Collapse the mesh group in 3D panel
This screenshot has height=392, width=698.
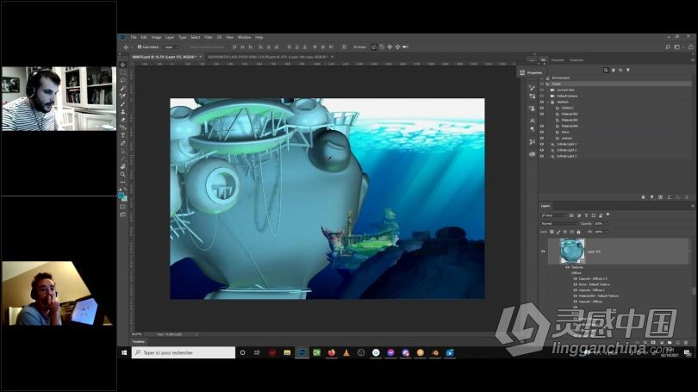(547, 102)
